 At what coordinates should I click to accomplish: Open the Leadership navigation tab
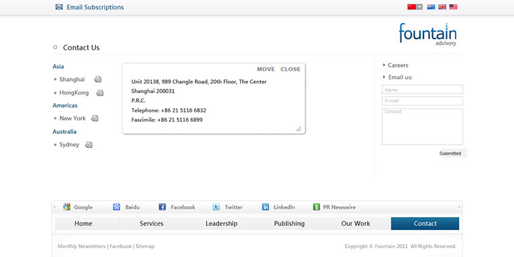(x=222, y=224)
